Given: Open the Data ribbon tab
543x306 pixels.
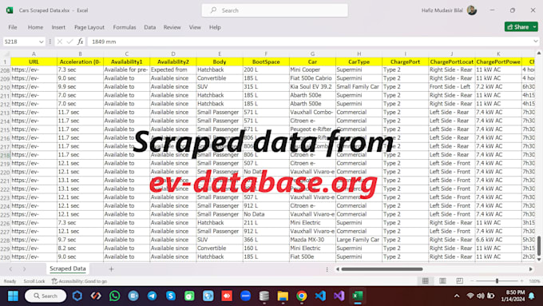Looking at the screenshot, I should [x=149, y=27].
